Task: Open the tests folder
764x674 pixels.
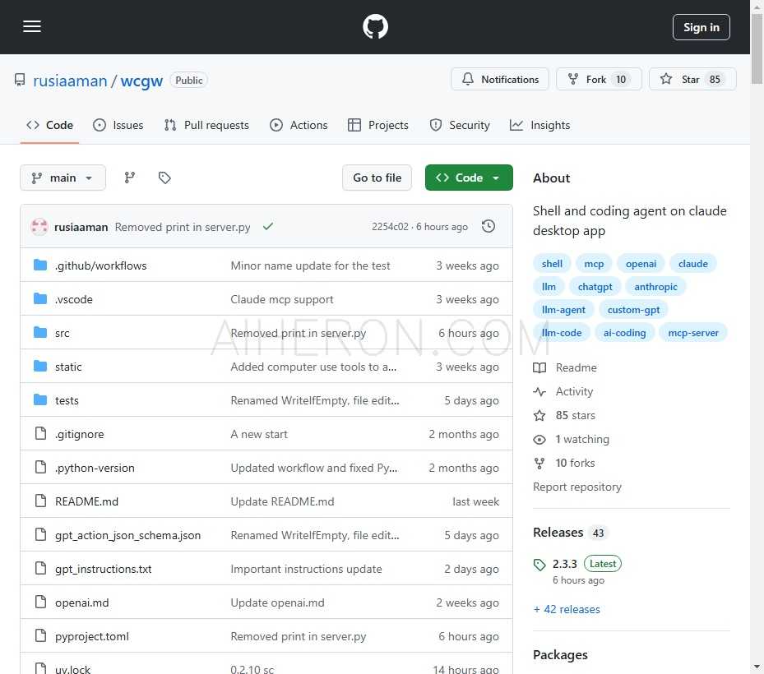Action: pos(67,400)
